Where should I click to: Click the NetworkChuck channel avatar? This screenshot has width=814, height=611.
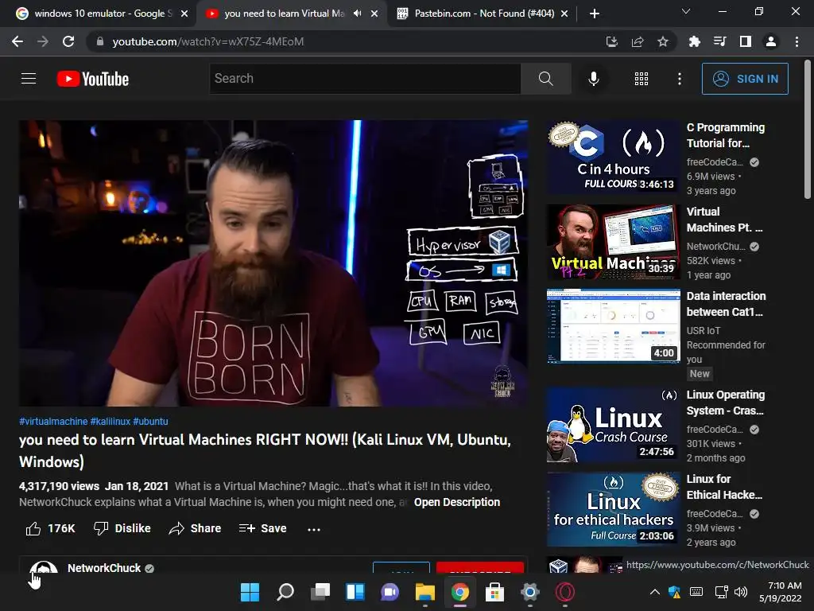[44, 568]
